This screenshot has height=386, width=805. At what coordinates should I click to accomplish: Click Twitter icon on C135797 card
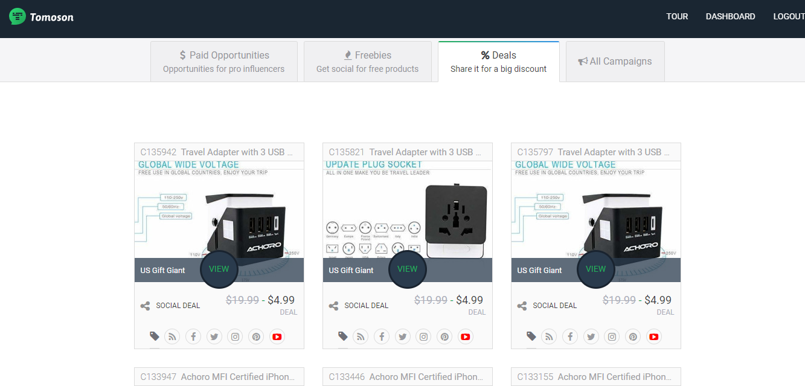[591, 337]
